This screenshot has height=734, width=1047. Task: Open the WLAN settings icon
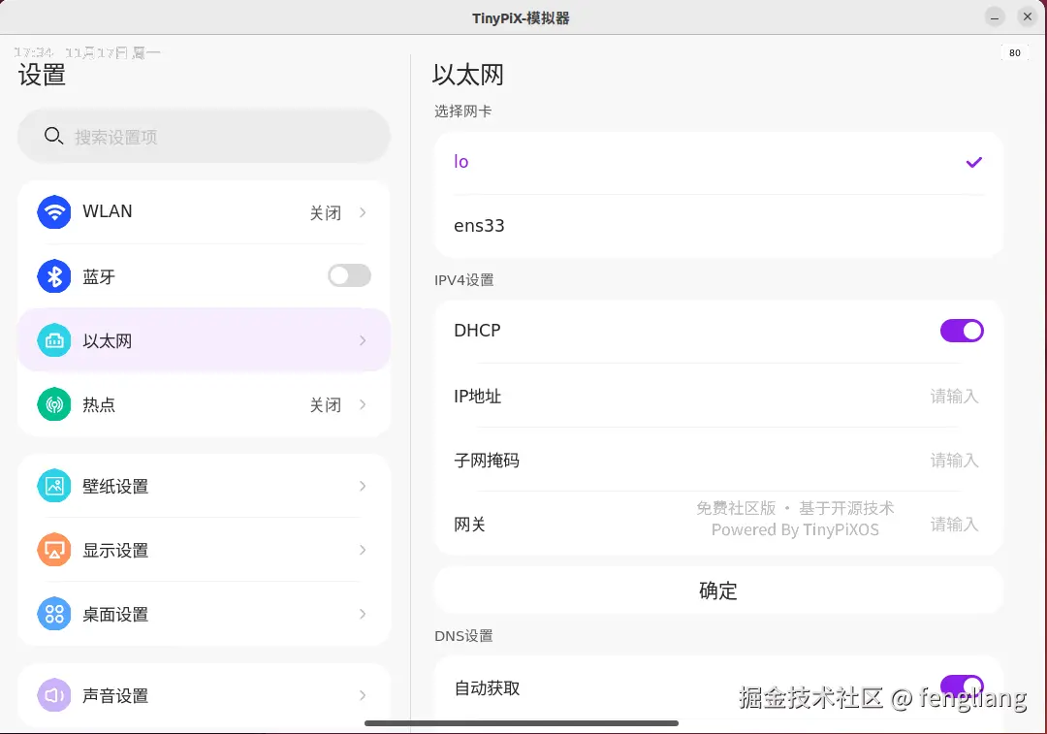[53, 211]
